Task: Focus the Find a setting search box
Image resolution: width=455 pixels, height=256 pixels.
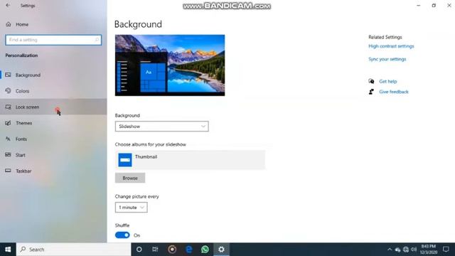Action: pyautogui.click(x=53, y=40)
